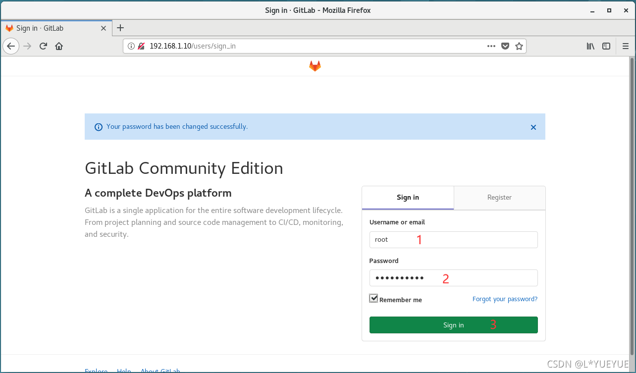636x373 pixels.
Task: Click the password changed successfully message
Action: click(177, 126)
